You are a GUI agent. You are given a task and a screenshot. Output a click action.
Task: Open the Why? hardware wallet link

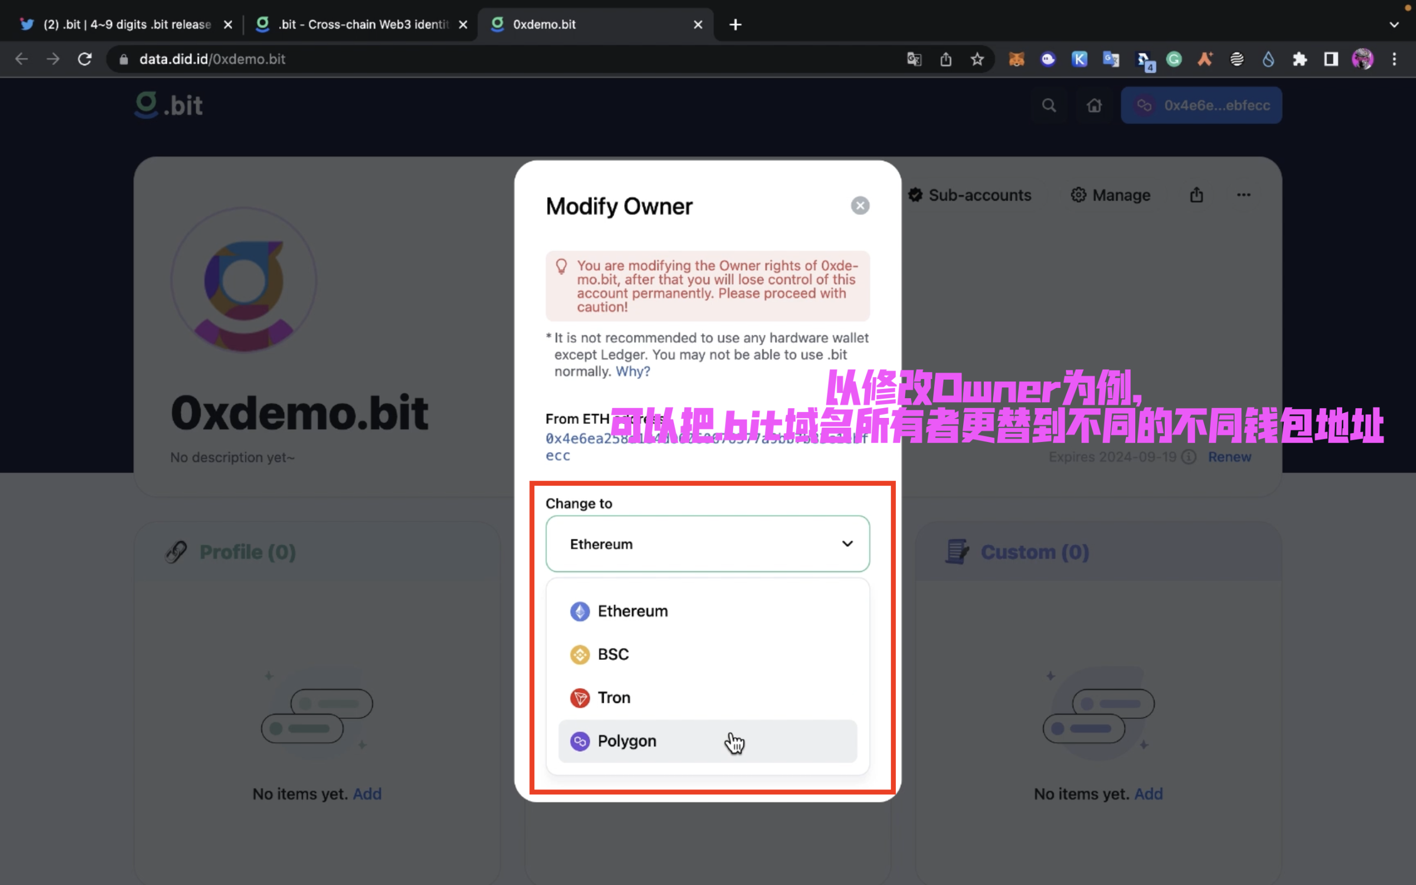(633, 371)
